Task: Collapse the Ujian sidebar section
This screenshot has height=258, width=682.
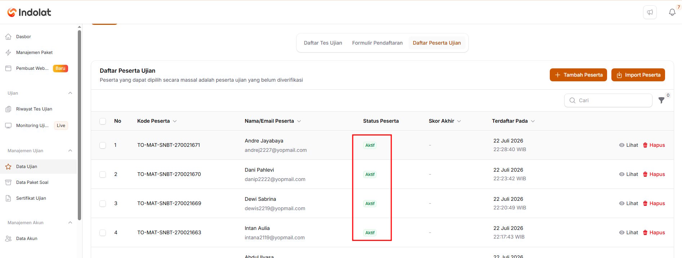Action: click(x=70, y=93)
